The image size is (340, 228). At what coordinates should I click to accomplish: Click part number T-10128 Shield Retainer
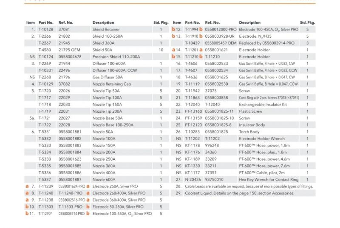click(46, 29)
